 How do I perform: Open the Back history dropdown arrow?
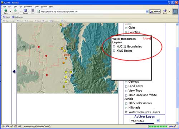[11, 11]
